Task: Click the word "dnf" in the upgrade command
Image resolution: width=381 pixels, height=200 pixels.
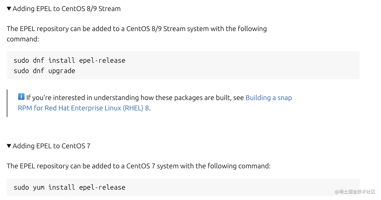Action: pos(39,71)
